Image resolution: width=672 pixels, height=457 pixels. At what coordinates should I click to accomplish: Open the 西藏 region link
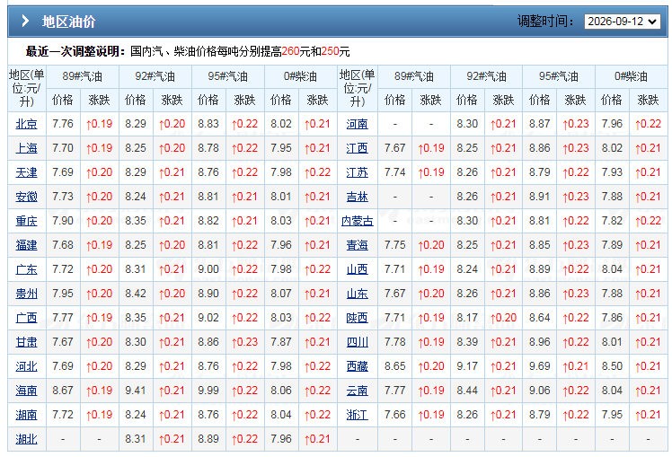point(358,366)
